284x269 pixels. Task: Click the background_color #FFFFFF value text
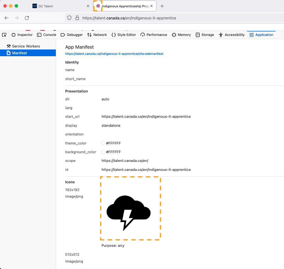click(x=113, y=152)
